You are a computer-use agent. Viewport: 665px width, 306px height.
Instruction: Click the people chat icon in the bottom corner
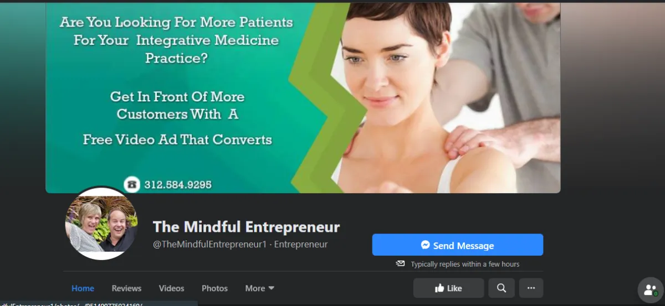(651, 291)
